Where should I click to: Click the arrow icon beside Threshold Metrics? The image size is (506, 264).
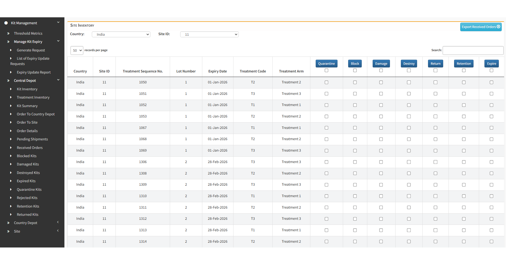click(8, 33)
